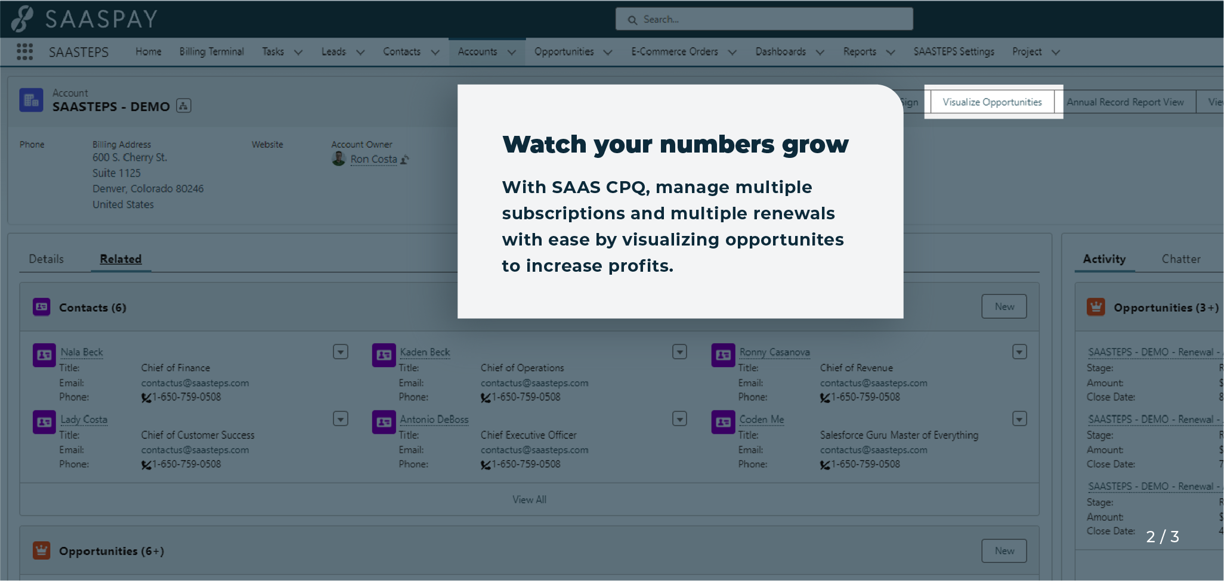The width and height of the screenshot is (1224, 581).
Task: Click the phone dial icon for Antonio DeBoss
Action: click(486, 465)
